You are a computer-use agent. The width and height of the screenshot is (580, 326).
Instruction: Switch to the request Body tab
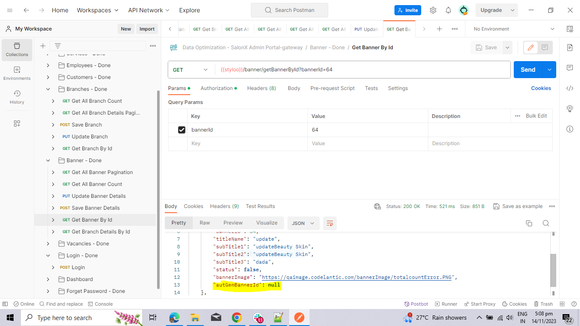pyautogui.click(x=294, y=88)
